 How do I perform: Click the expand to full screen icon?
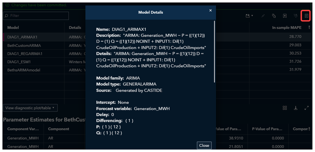pyautogui.click(x=306, y=108)
